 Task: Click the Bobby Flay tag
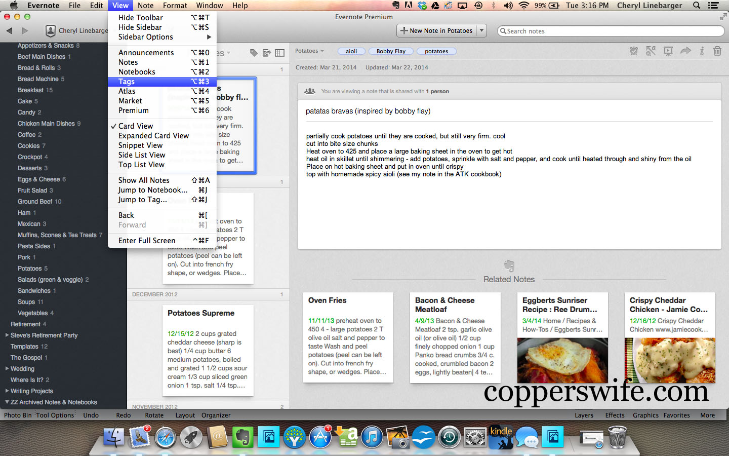(x=391, y=51)
